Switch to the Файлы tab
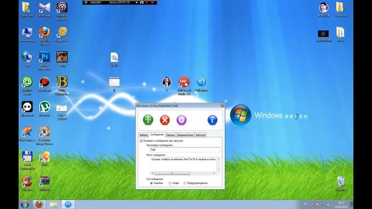This screenshot has width=372, height=209. (144, 135)
